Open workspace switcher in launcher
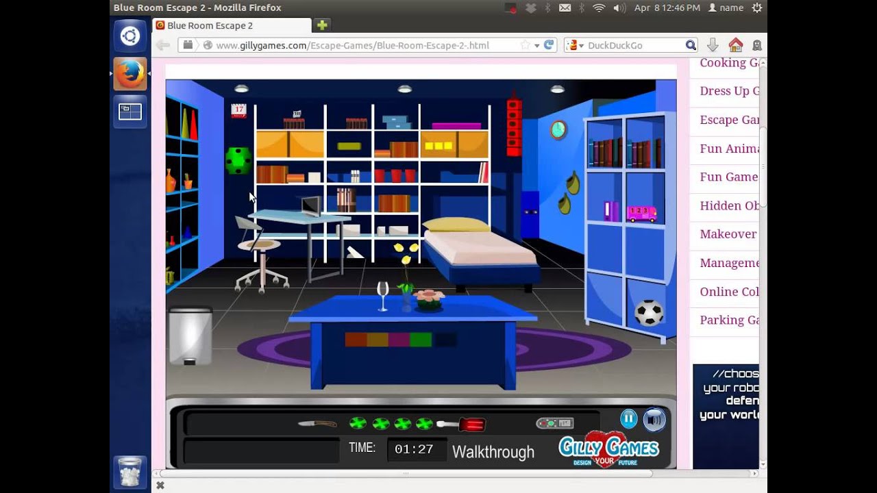877x493 pixels. pos(130,112)
